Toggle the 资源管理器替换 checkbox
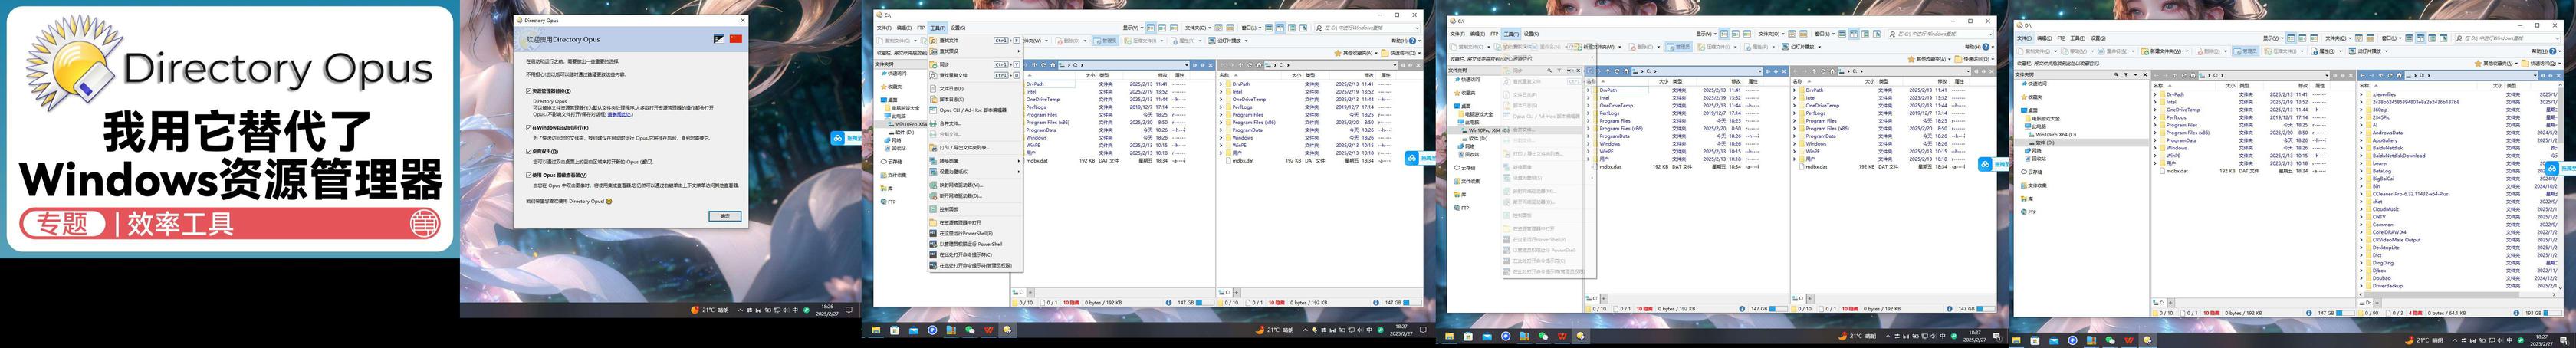Viewport: 2576px width, 348px height. (529, 91)
